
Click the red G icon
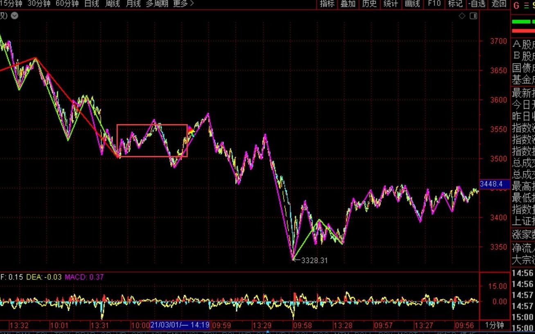516,5
